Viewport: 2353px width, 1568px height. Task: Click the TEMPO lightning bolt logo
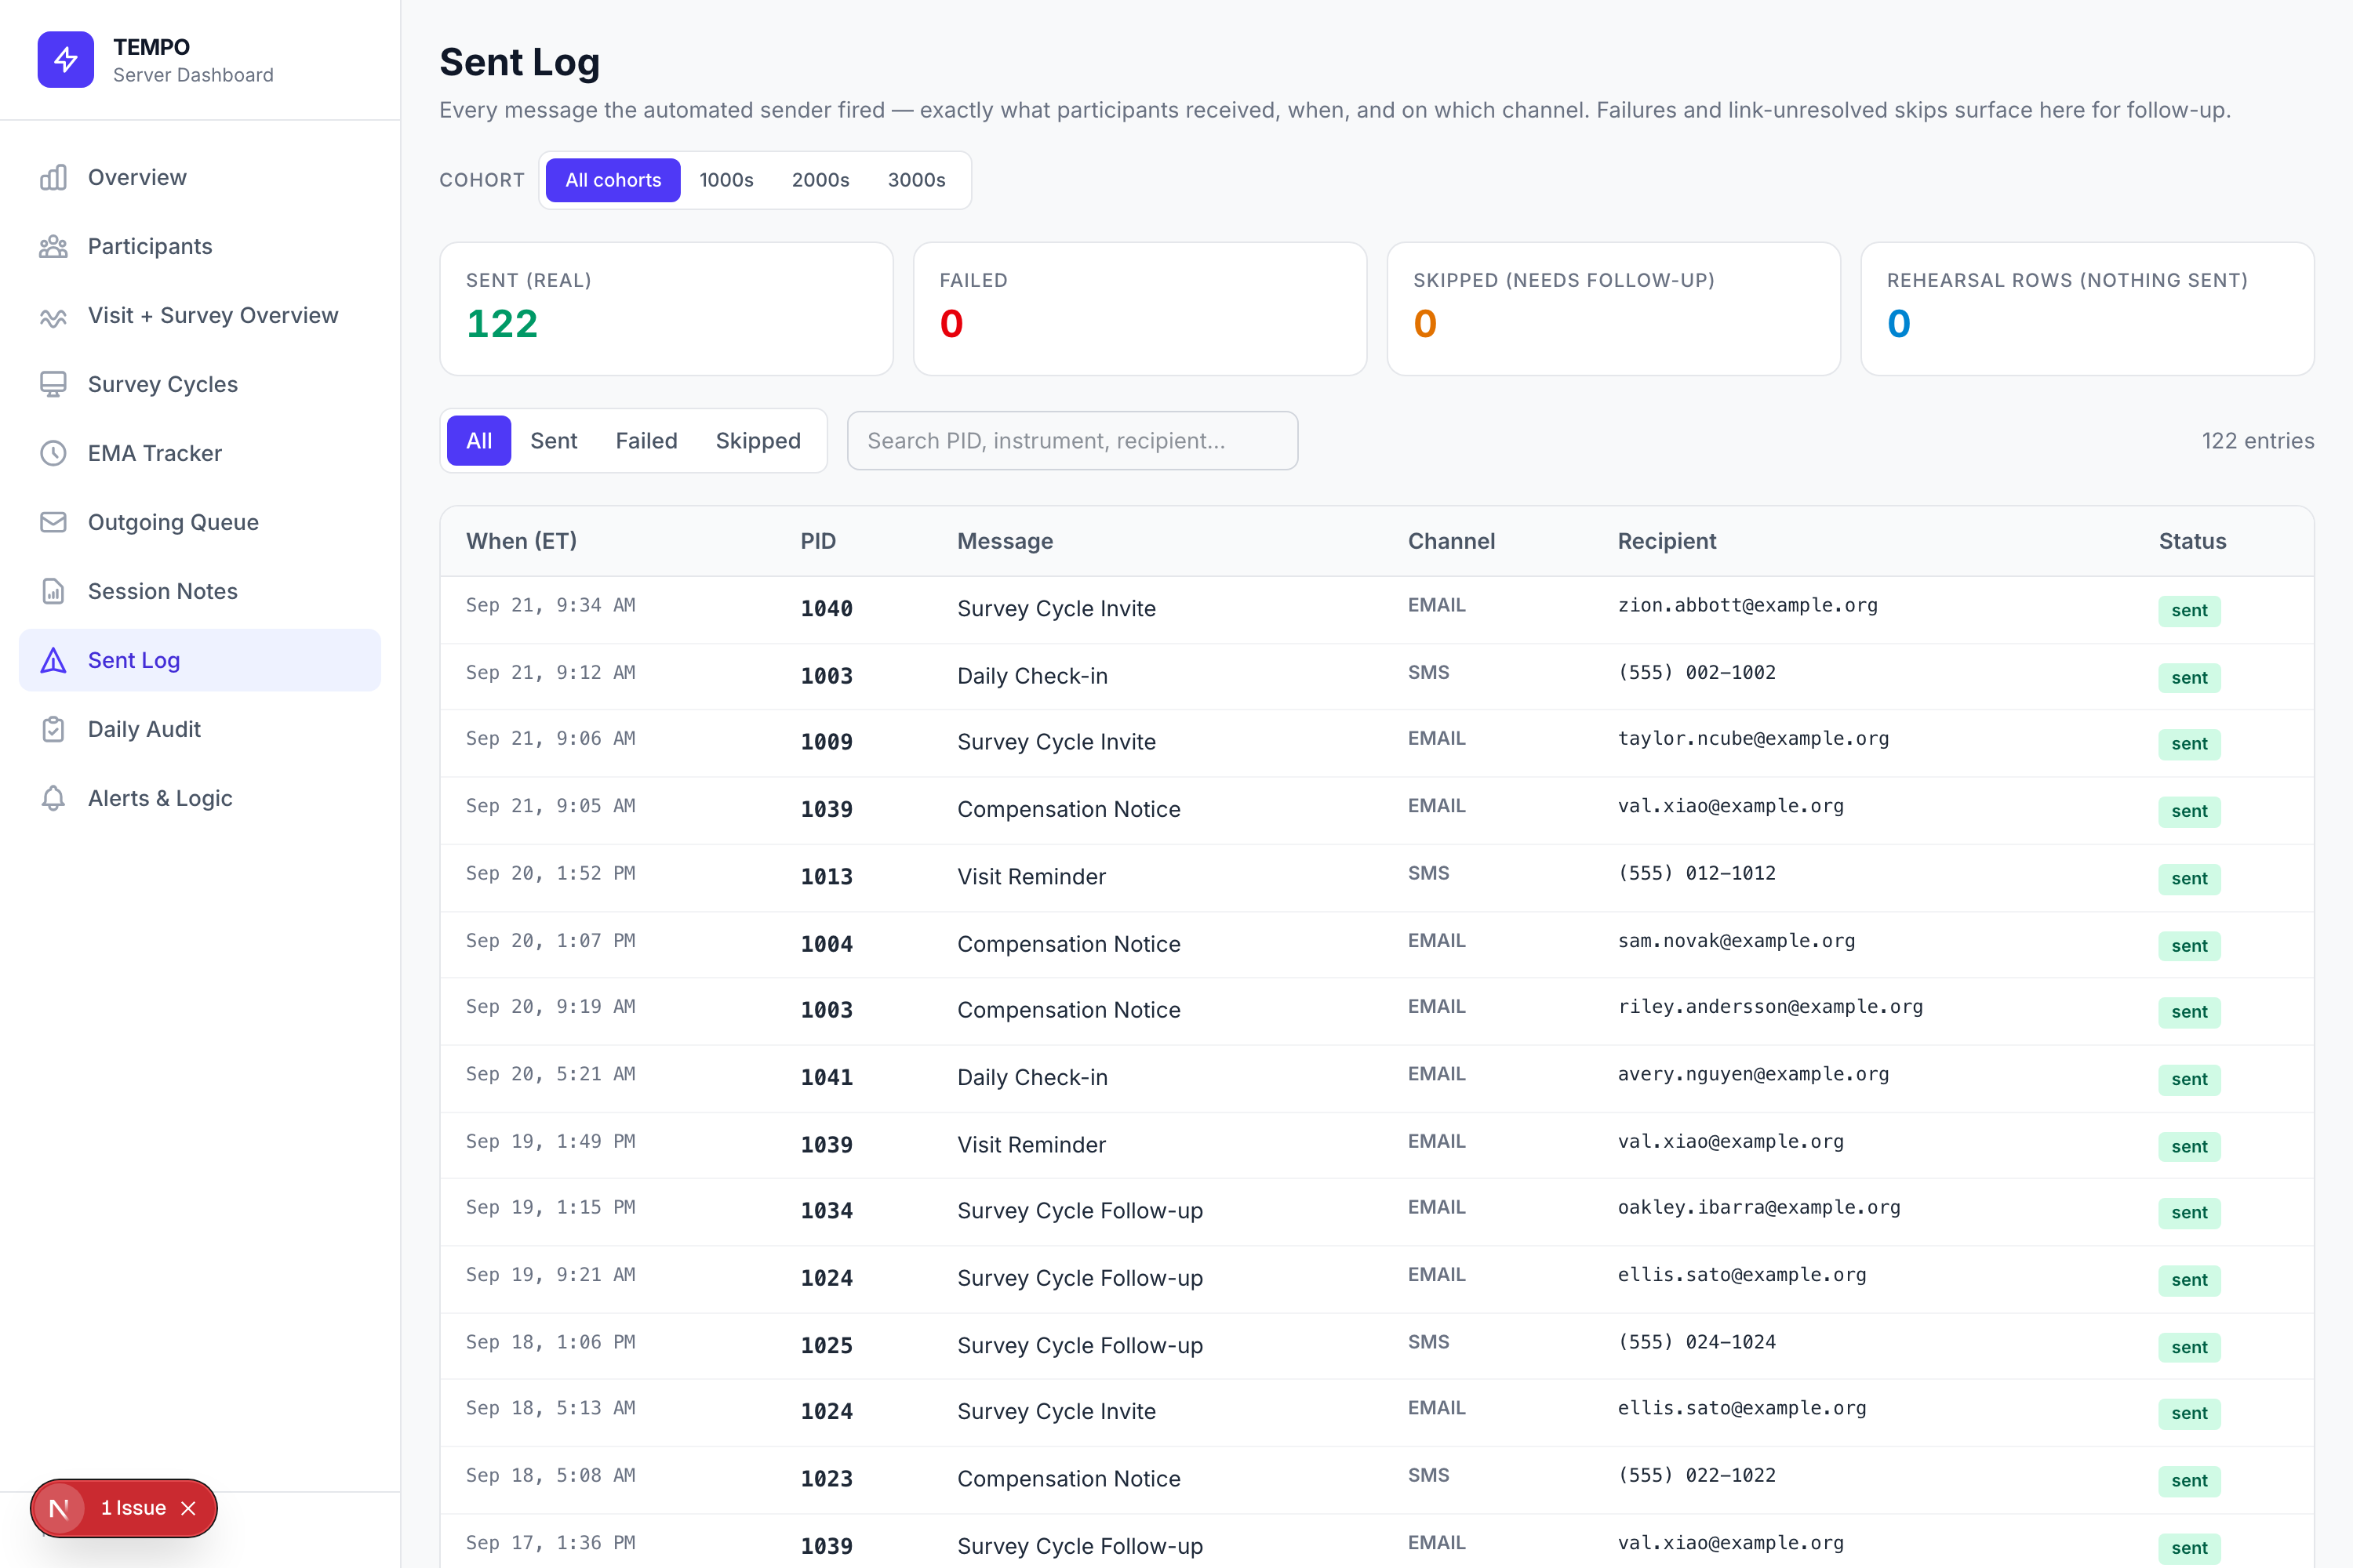coord(66,60)
